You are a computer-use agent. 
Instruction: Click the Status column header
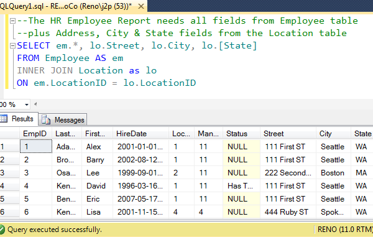[241, 134]
